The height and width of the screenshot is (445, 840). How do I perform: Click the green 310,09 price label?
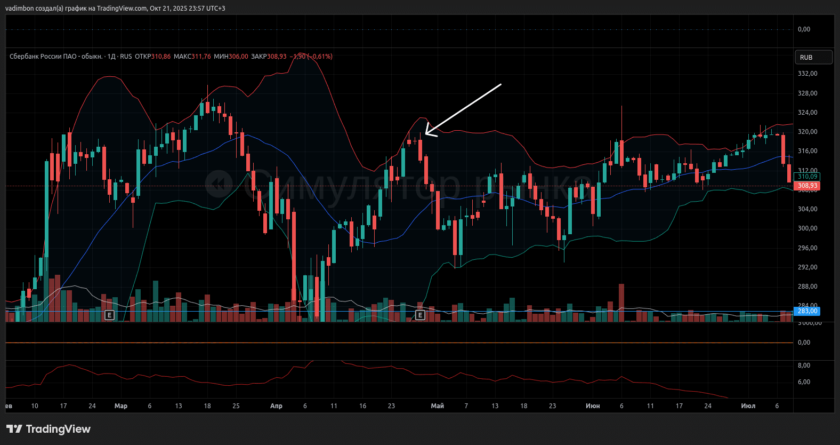click(x=807, y=177)
